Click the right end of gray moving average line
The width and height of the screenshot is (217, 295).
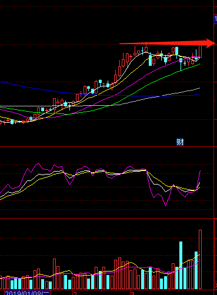pos(199,88)
